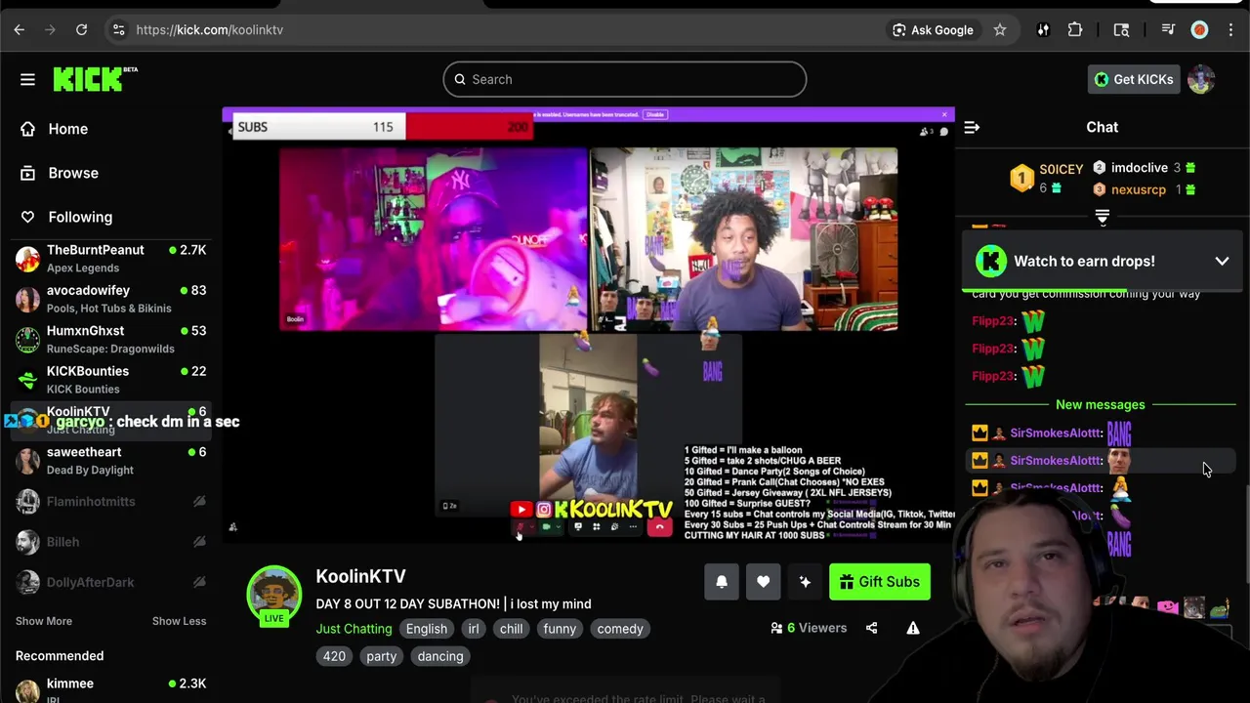Click the KICK logo

point(95,79)
